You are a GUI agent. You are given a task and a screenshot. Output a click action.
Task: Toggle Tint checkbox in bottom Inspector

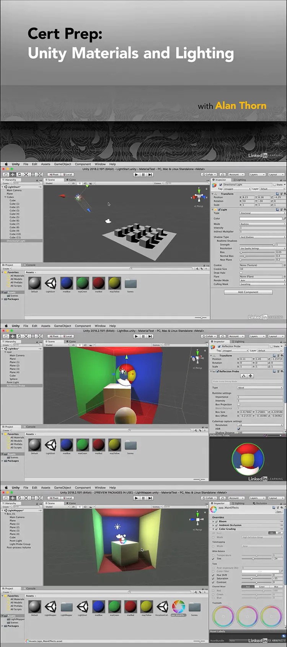214,558
